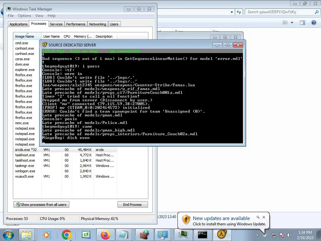The height and width of the screenshot is (241, 321).
Task: Switch to Firefox in the taskbar
Action: (105, 235)
